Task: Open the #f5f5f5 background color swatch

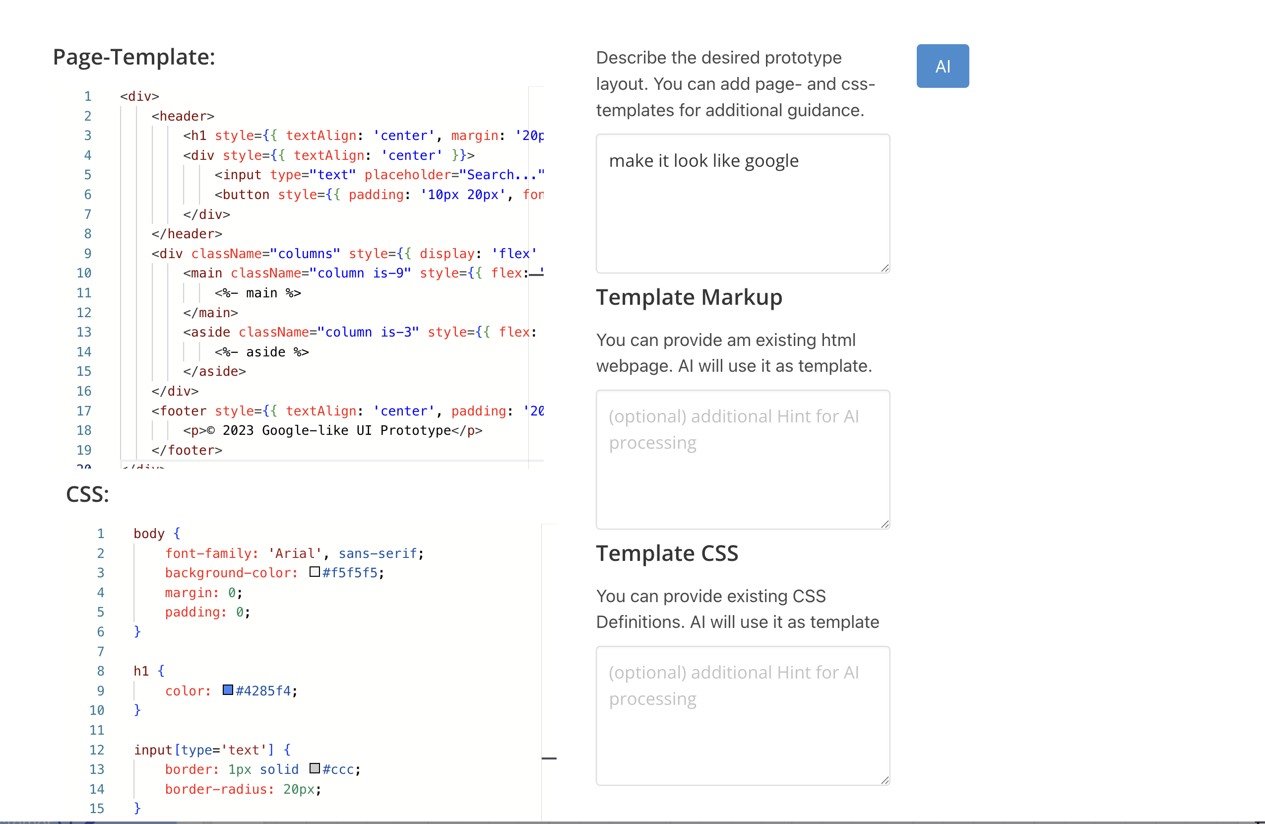Action: coord(315,572)
